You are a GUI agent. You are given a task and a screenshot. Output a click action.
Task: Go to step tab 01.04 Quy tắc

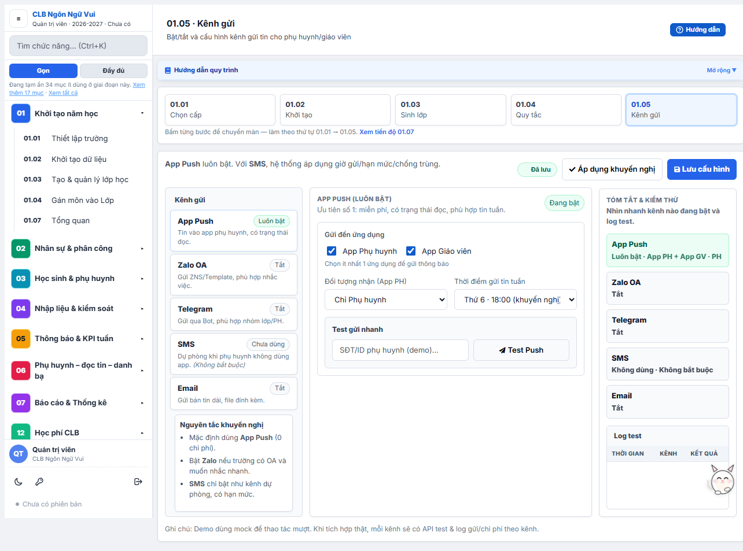[566, 110]
